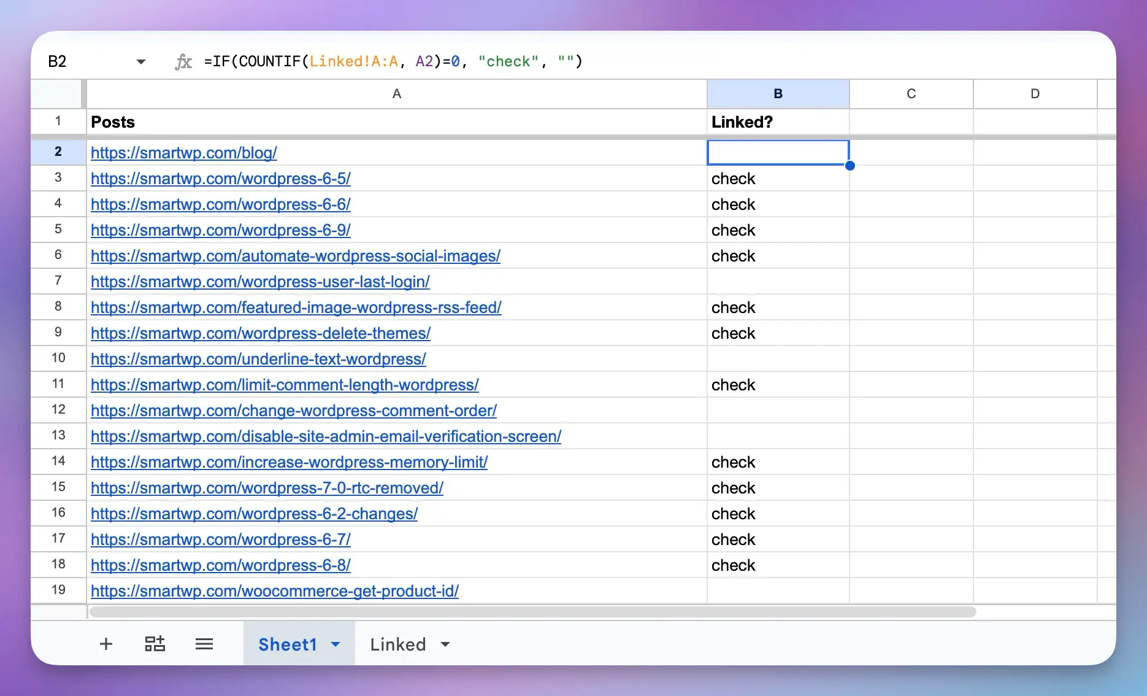Click the Name box showing B2
1147x696 pixels.
pos(57,61)
